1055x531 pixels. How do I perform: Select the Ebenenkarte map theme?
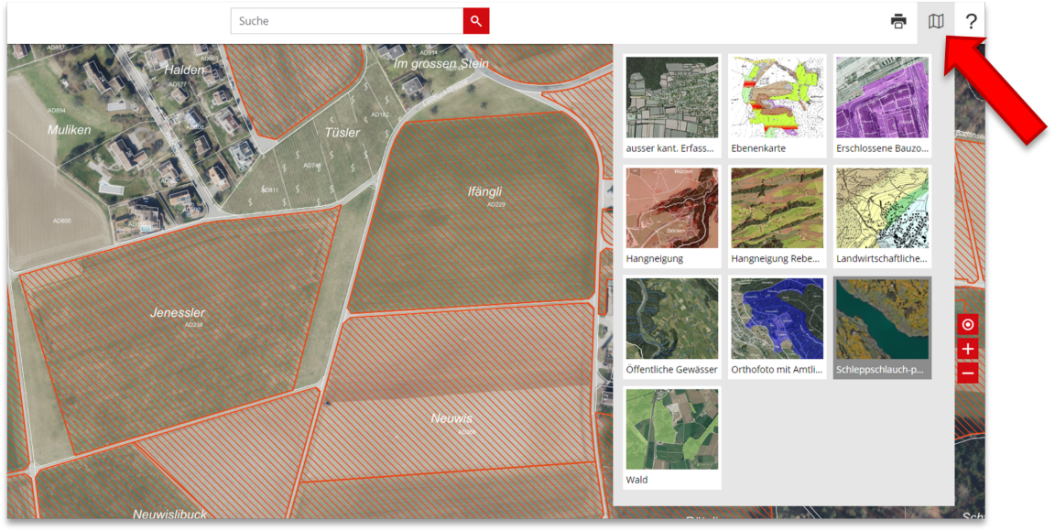click(x=777, y=105)
